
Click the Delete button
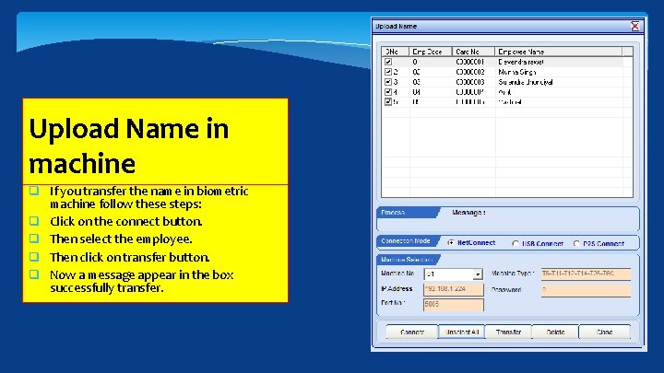pos(555,332)
